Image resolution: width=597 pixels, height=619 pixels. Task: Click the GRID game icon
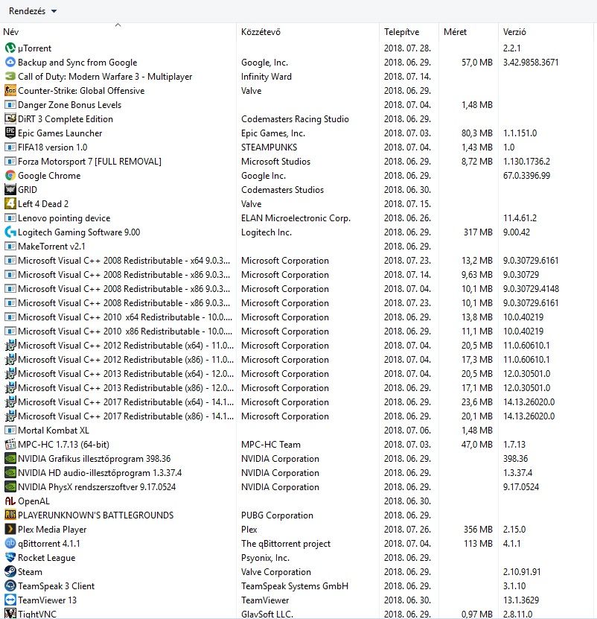10,190
